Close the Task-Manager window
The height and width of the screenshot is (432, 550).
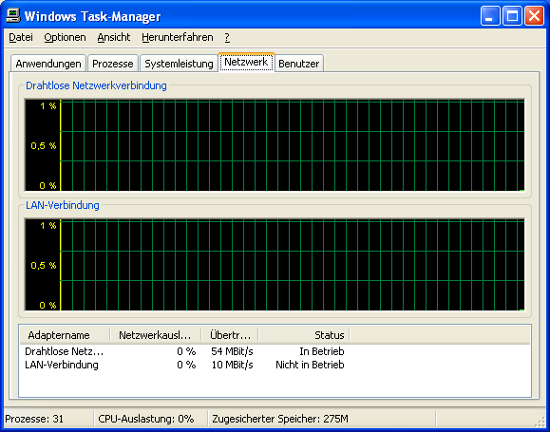pos(534,16)
